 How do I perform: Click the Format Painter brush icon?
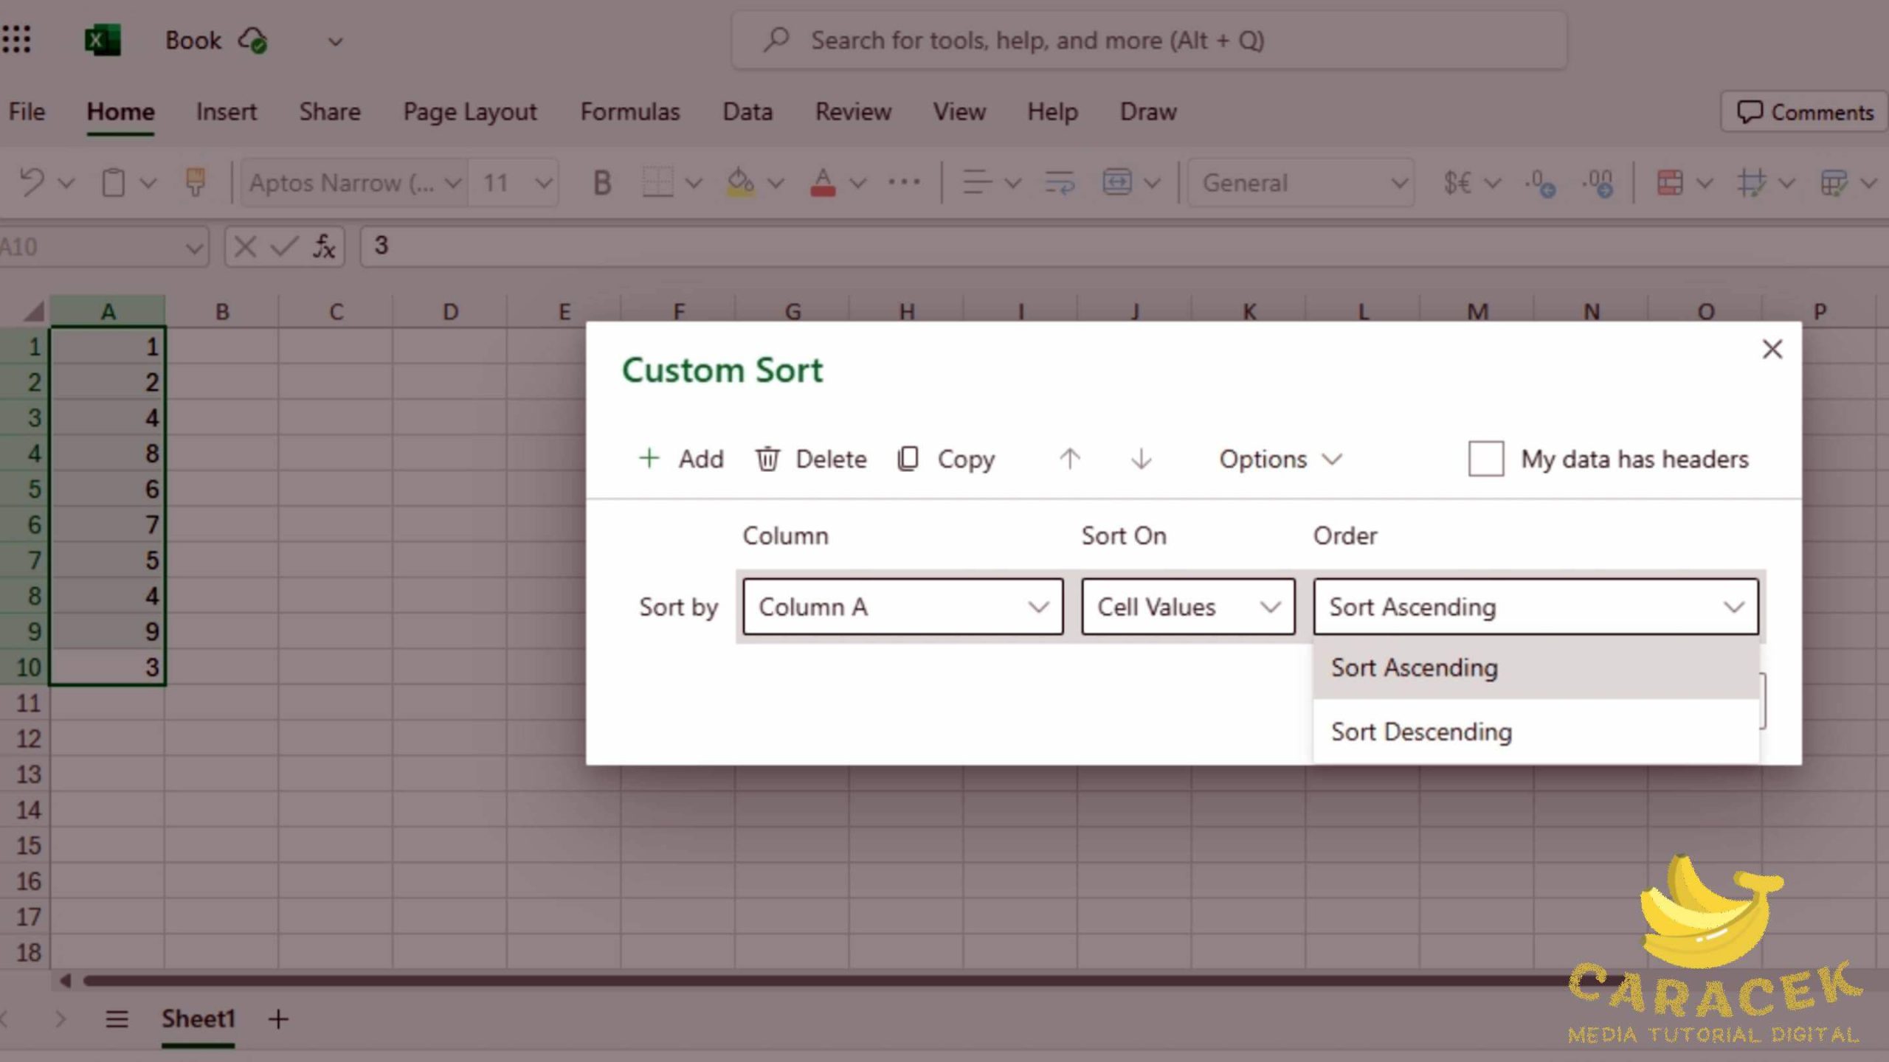point(195,182)
